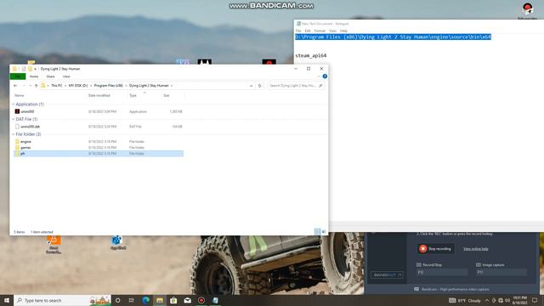Viewport: 544px width, 306px height.
Task: Click the search magnifier in Explorer
Action: 320,86
